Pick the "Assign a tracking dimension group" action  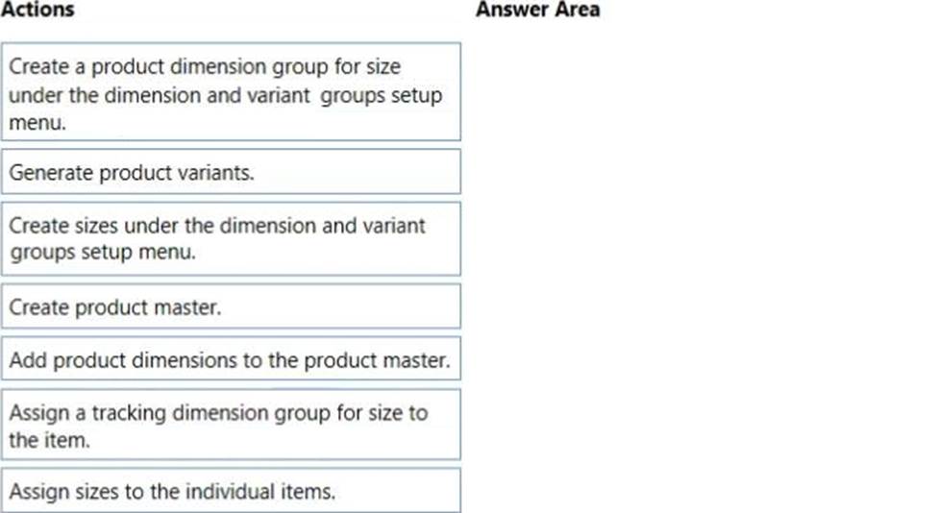click(231, 425)
